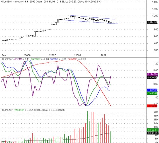The height and width of the screenshot is (143, 159).
Task: Click the 14M volume axis label
Action: pos(156,123)
